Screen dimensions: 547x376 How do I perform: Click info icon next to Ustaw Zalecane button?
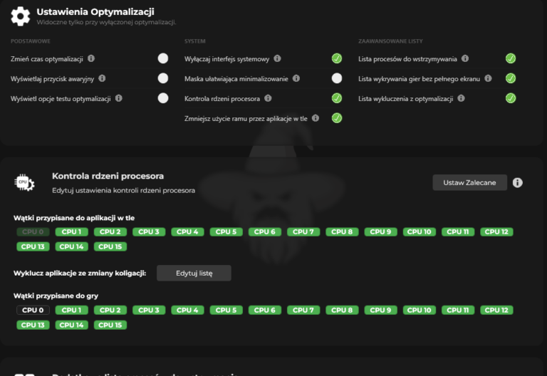tap(518, 183)
